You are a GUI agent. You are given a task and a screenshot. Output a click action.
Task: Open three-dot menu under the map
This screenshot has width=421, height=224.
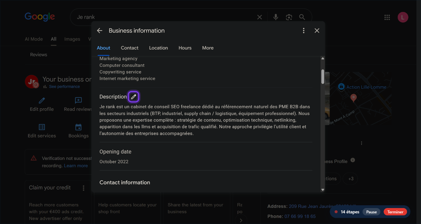361,143
